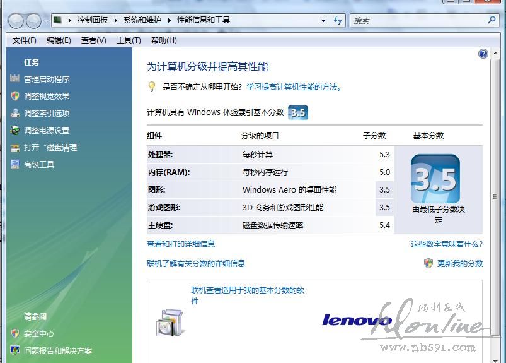The width and height of the screenshot is (506, 363).
Task: Select 性能信息和工具 breadcrumb
Action: 204,20
